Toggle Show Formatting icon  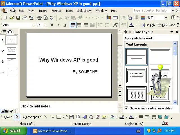[130, 18]
